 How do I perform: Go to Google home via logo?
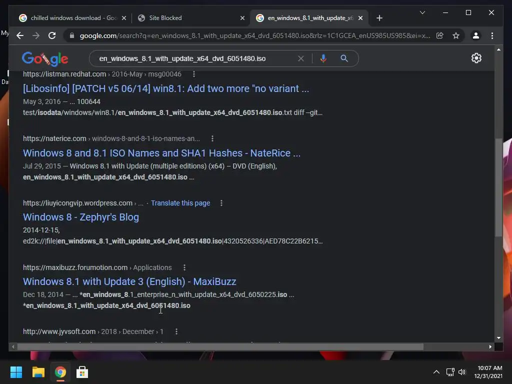point(45,59)
